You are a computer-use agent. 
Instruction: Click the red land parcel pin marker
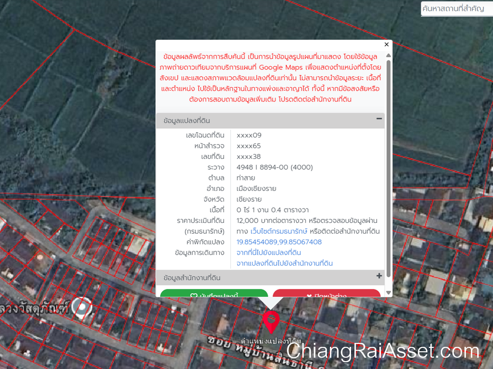[x=270, y=322]
